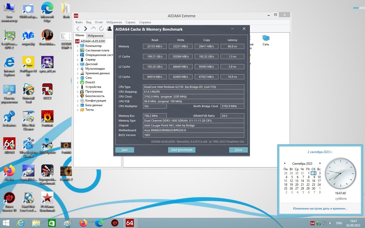365x228 pixels.
Task: Open PotPlayer 64 bit desktop icon
Action: pyautogui.click(x=28, y=66)
